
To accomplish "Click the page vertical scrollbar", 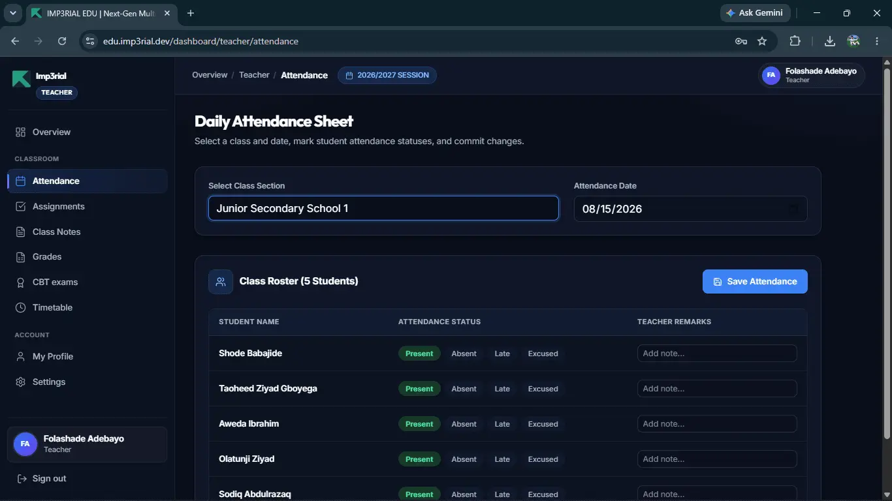I will point(886,252).
